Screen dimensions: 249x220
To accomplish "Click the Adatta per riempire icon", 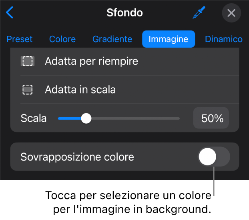I will [x=27, y=61].
